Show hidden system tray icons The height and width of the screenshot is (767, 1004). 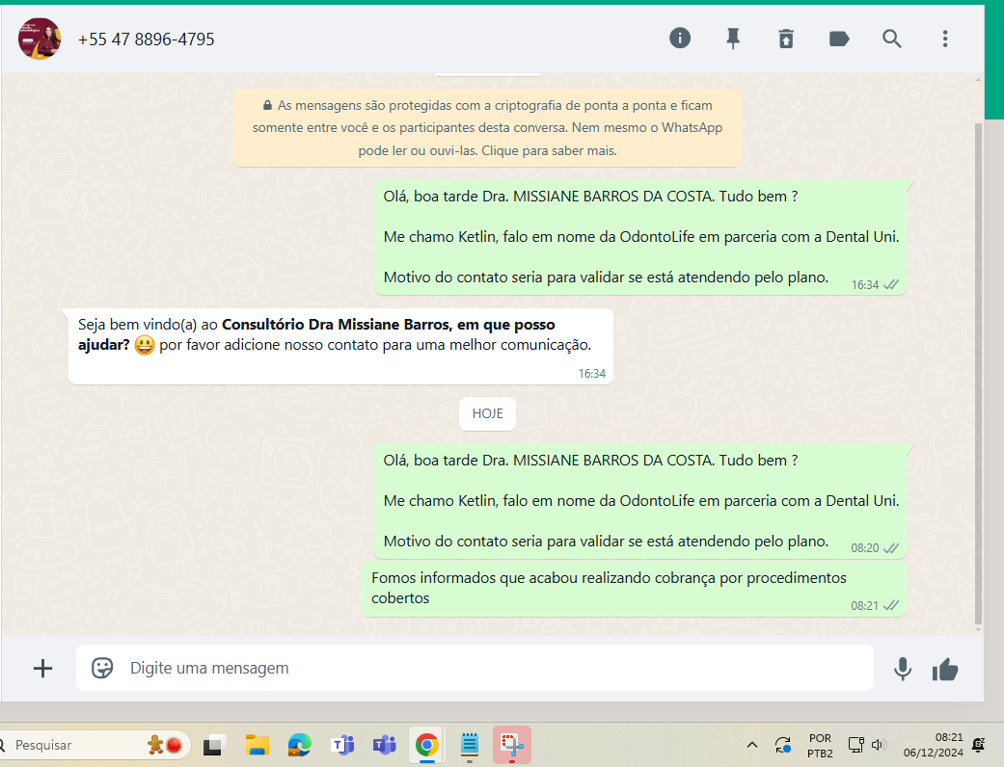pos(752,745)
